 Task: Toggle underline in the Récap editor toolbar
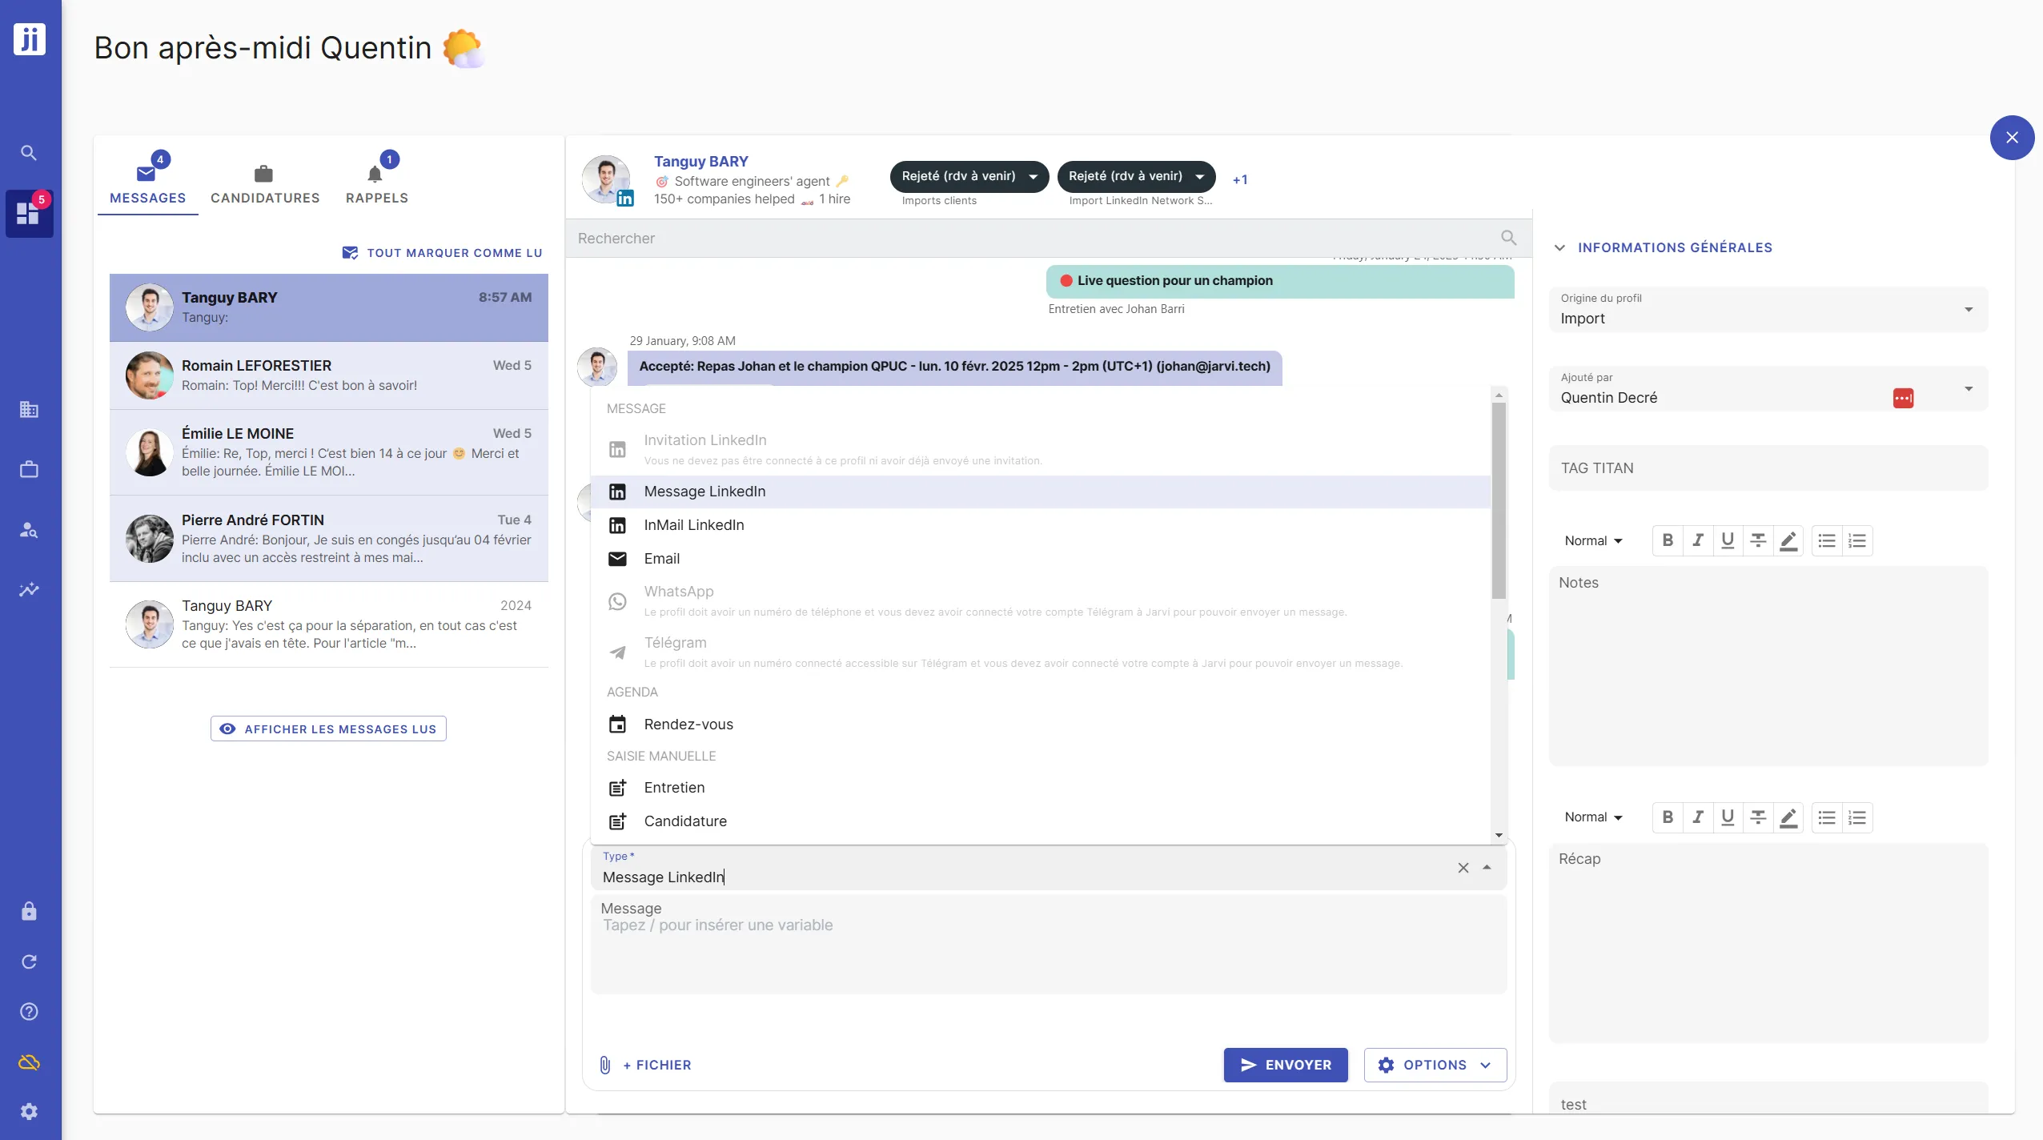[x=1728, y=817]
